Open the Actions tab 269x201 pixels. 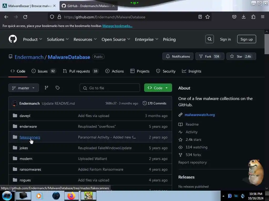point(115,71)
